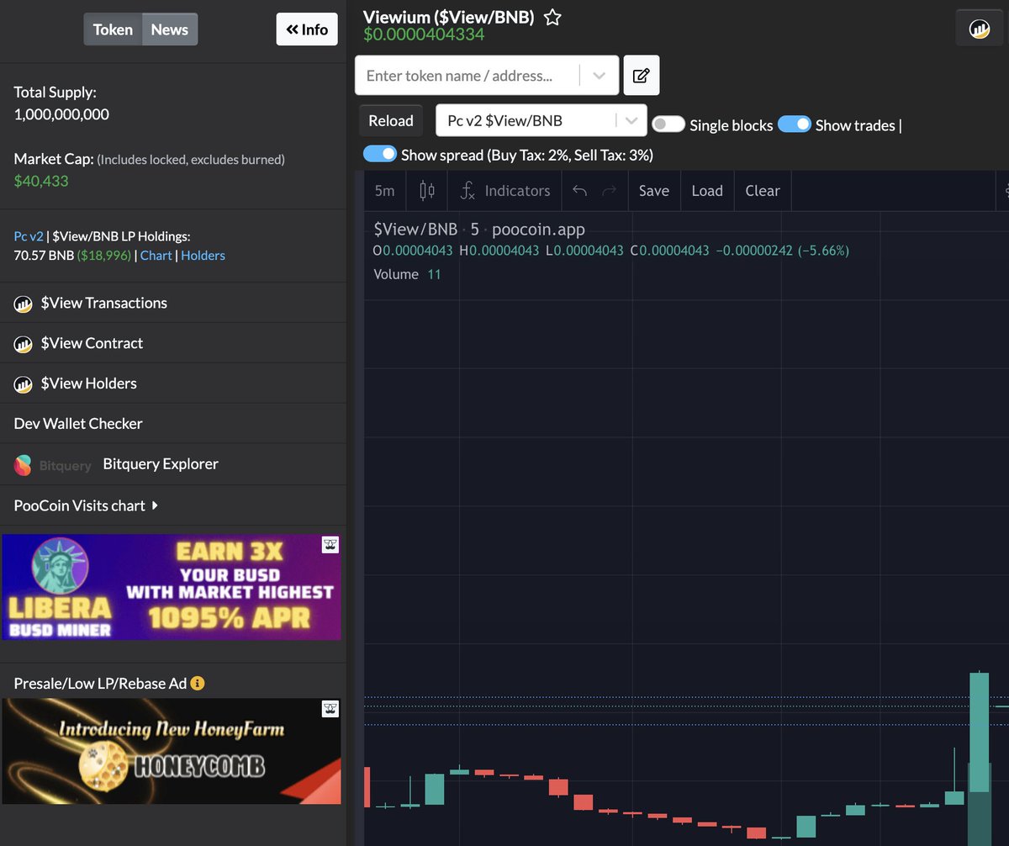The width and height of the screenshot is (1009, 846).
Task: Open the Honeycomb HoneyFarm ad banner
Action: coord(172,751)
